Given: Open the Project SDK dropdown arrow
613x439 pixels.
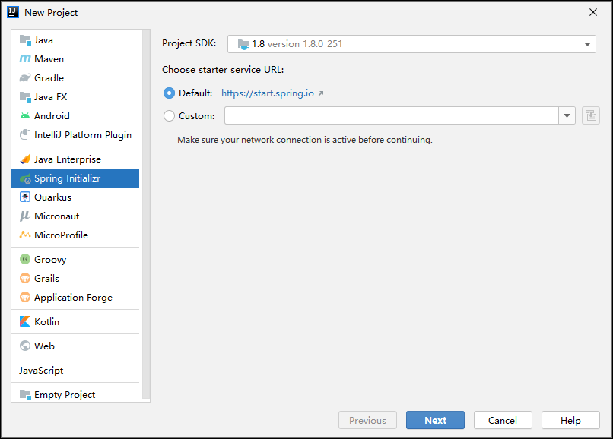Looking at the screenshot, I should 587,44.
